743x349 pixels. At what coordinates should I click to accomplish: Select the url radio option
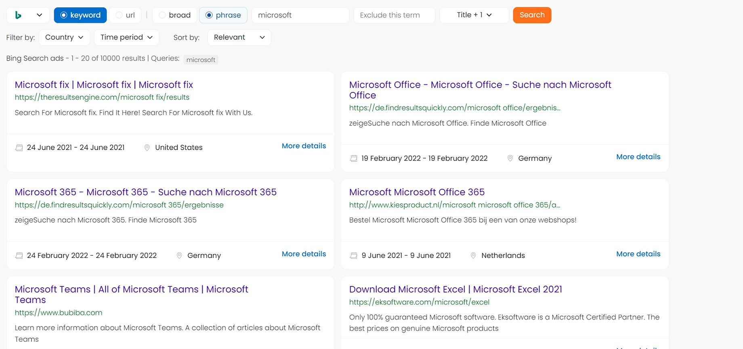(125, 15)
